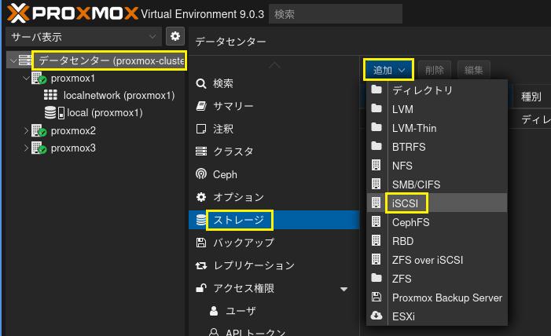This screenshot has height=336, width=551.
Task: Open the バックアップ menu item
Action: (274, 243)
